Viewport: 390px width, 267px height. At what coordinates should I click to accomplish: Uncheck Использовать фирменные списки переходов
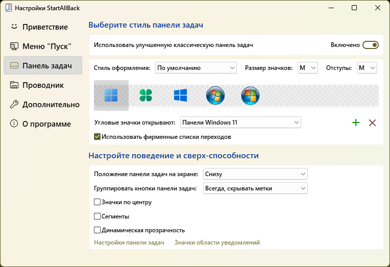97,137
